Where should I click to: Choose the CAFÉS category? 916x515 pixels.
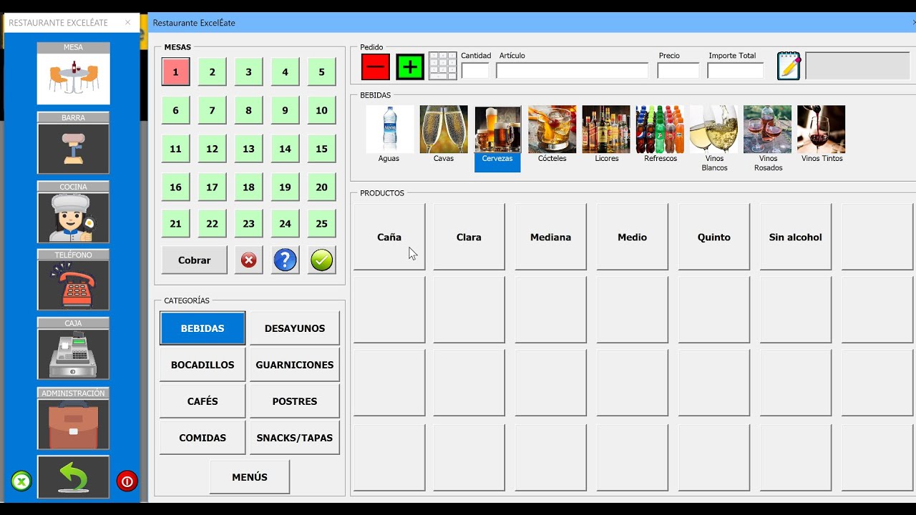click(203, 401)
